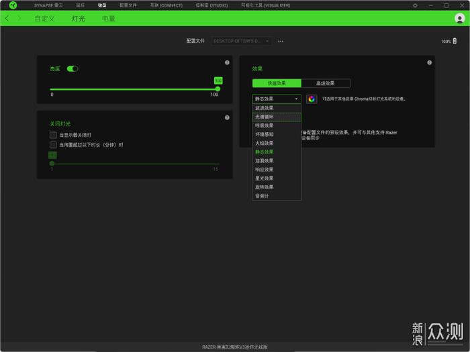Click the idle time slider handle

[52, 164]
